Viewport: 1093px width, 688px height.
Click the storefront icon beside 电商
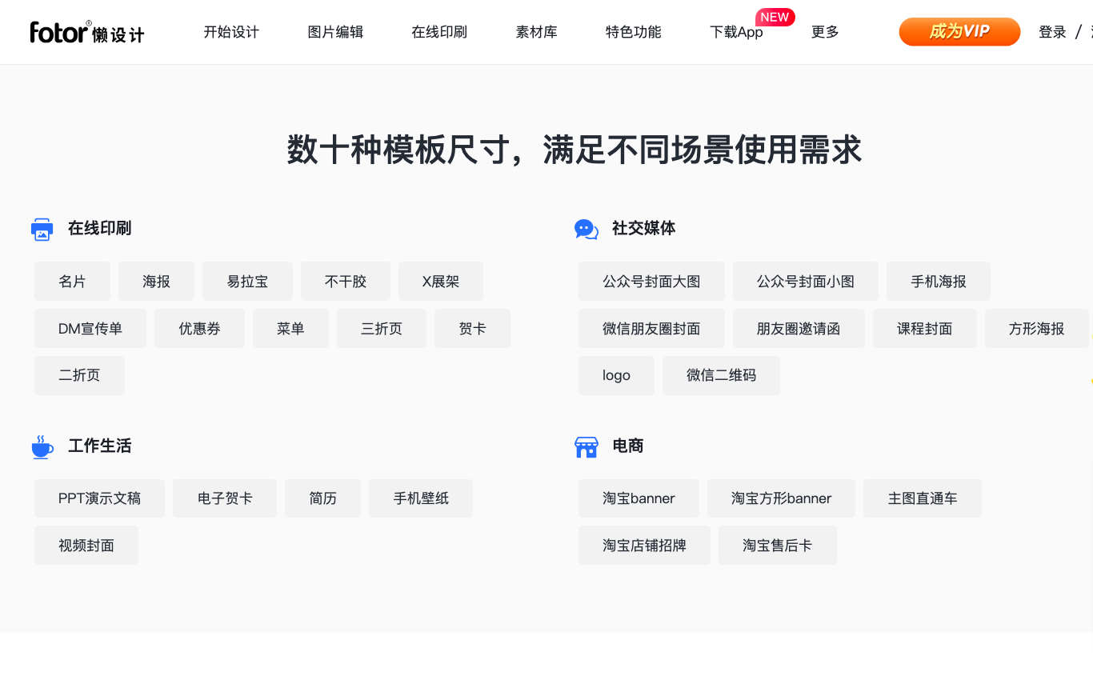tap(586, 446)
